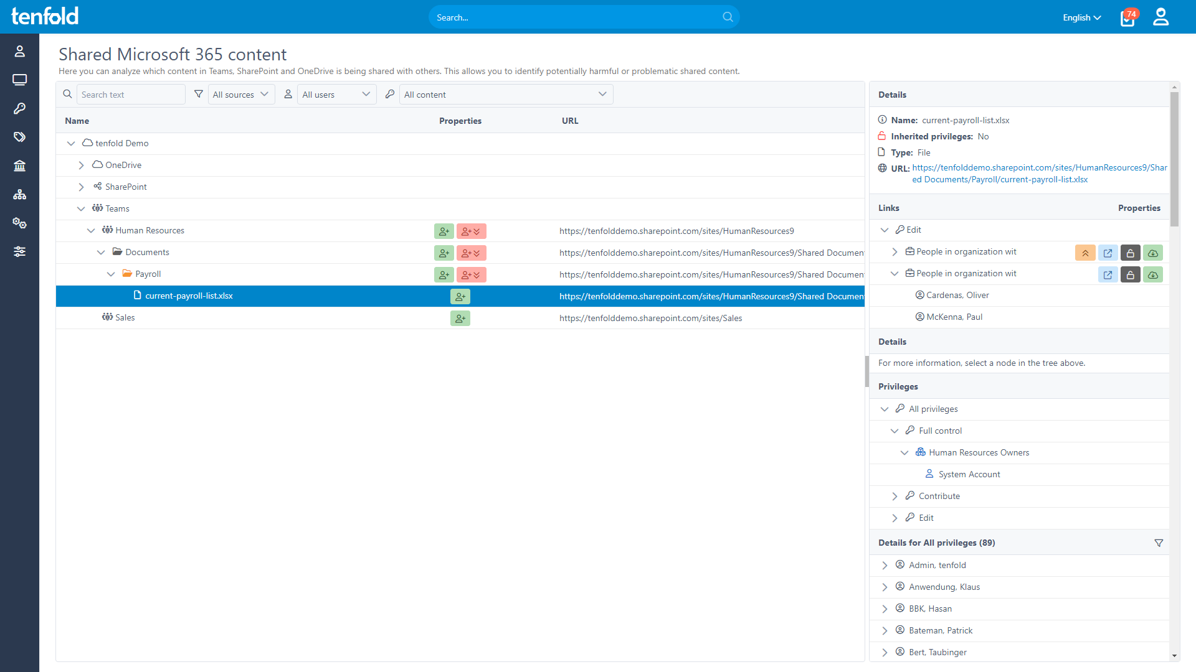
Task: Click the orange double-chevron icon on first link row
Action: (x=1086, y=253)
